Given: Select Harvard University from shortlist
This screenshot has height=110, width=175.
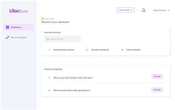Looking at the screenshot, I should (100, 50).
